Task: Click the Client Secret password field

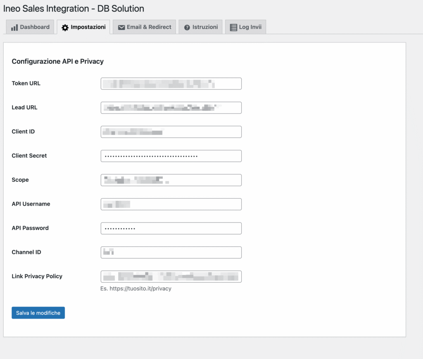Action: click(x=171, y=156)
